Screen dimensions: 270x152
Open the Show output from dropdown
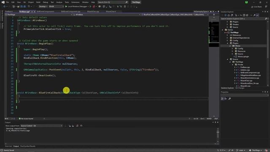point(41,126)
